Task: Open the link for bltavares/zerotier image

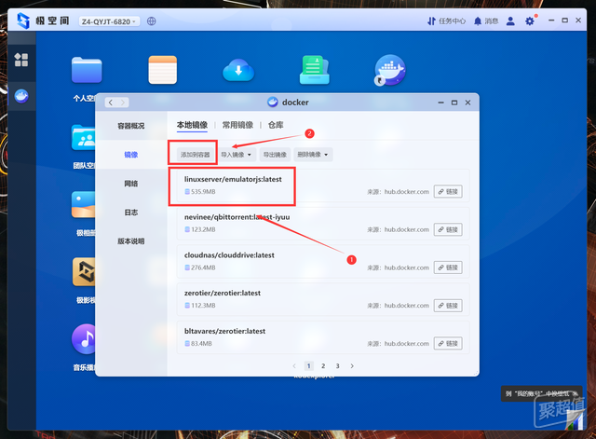Action: point(448,344)
